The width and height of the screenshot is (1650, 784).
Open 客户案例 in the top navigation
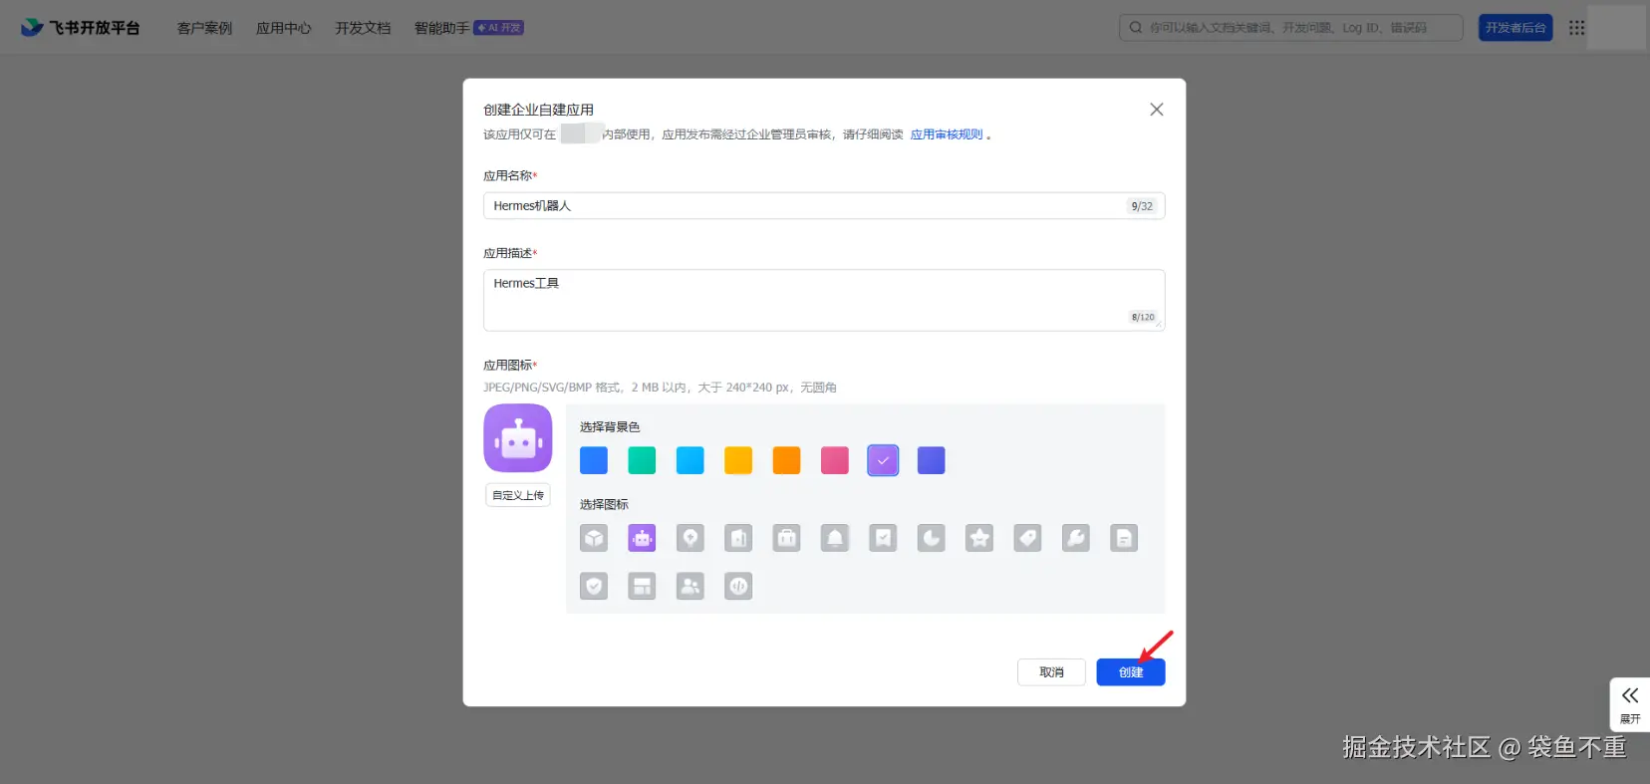pos(204,28)
